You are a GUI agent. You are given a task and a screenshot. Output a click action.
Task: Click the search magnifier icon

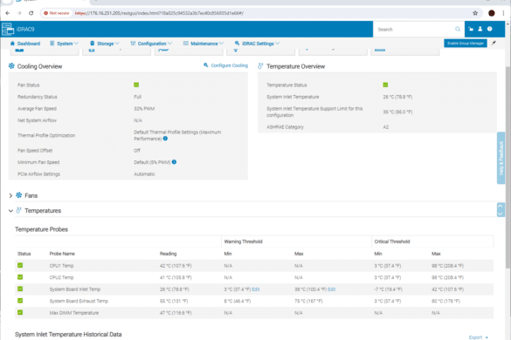point(458,30)
